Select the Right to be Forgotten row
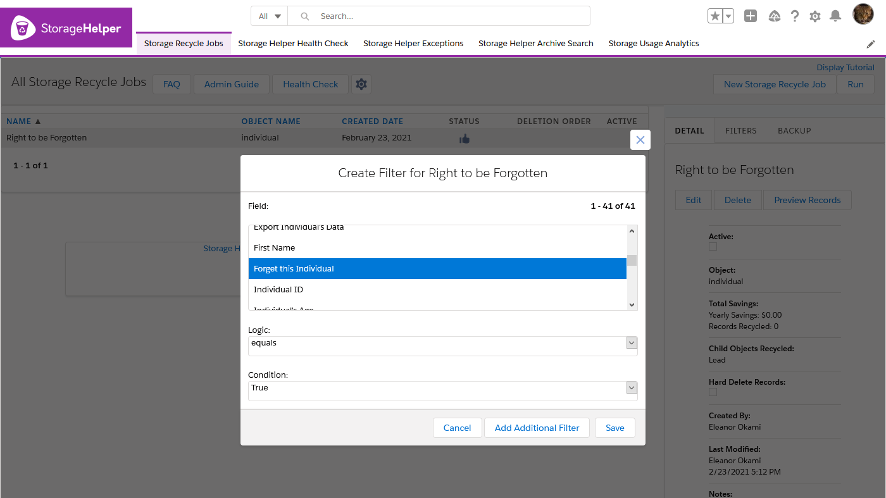The image size is (886, 498). (325, 138)
